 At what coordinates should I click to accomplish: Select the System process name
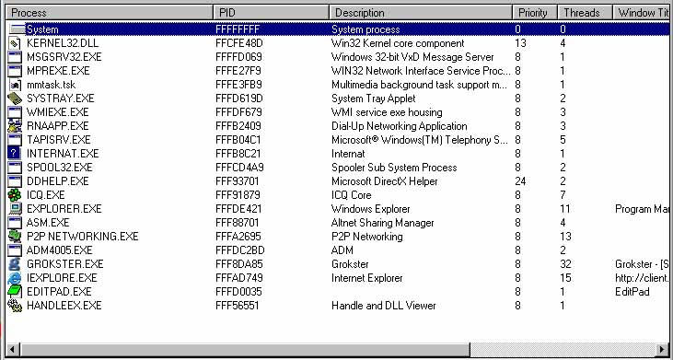(42, 29)
